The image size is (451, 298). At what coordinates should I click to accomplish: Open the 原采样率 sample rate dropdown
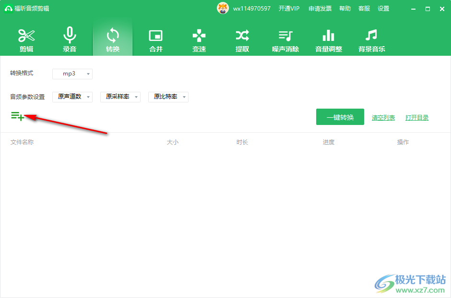(120, 97)
